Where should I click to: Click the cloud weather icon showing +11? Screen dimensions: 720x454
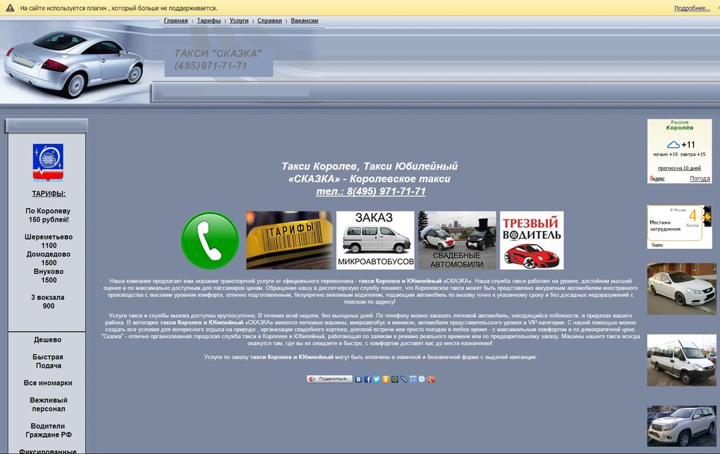pos(673,145)
